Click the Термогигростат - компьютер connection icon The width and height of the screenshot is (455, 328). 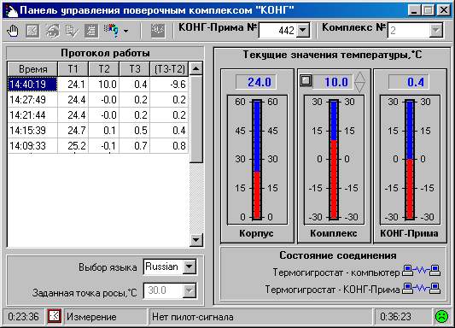point(421,271)
